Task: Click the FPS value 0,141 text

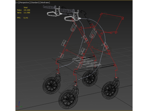Action: (26, 18)
